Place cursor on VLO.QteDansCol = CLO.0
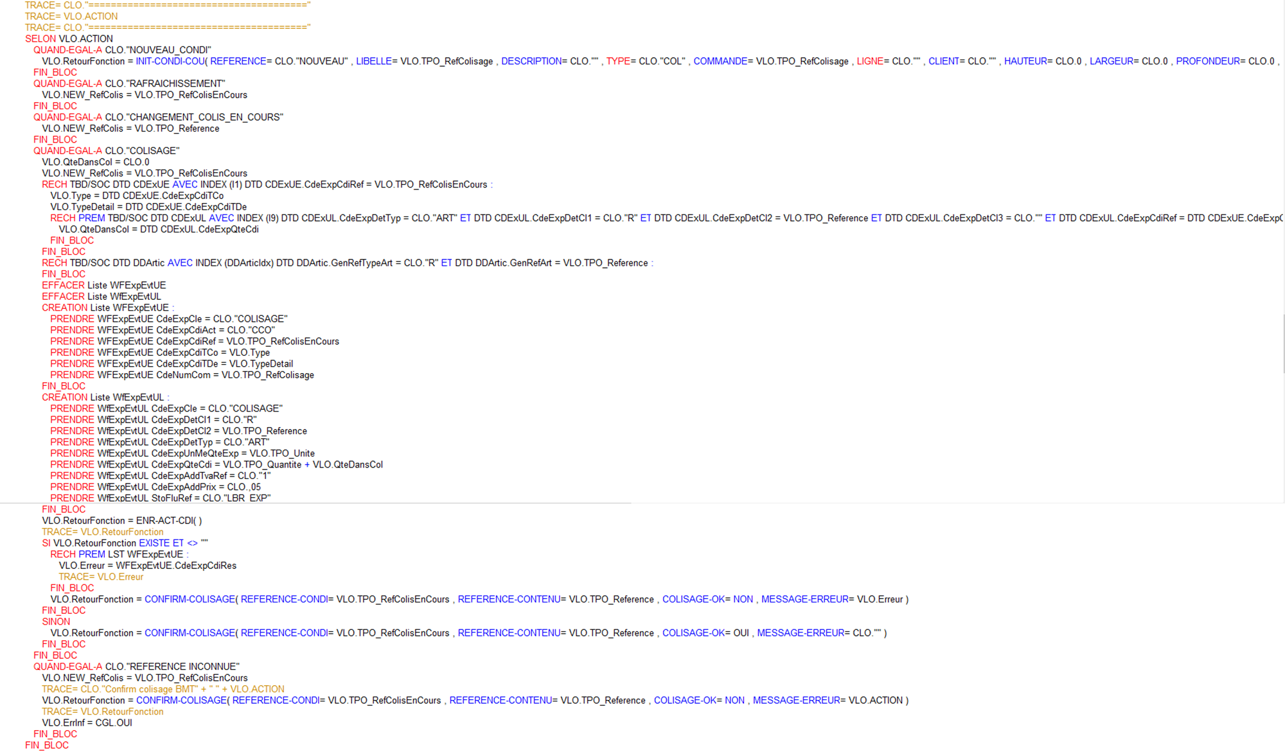The width and height of the screenshot is (1285, 752). [95, 162]
